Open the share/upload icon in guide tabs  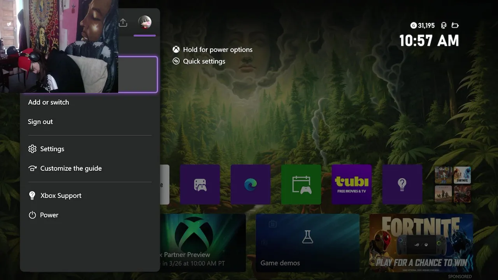[x=123, y=23]
